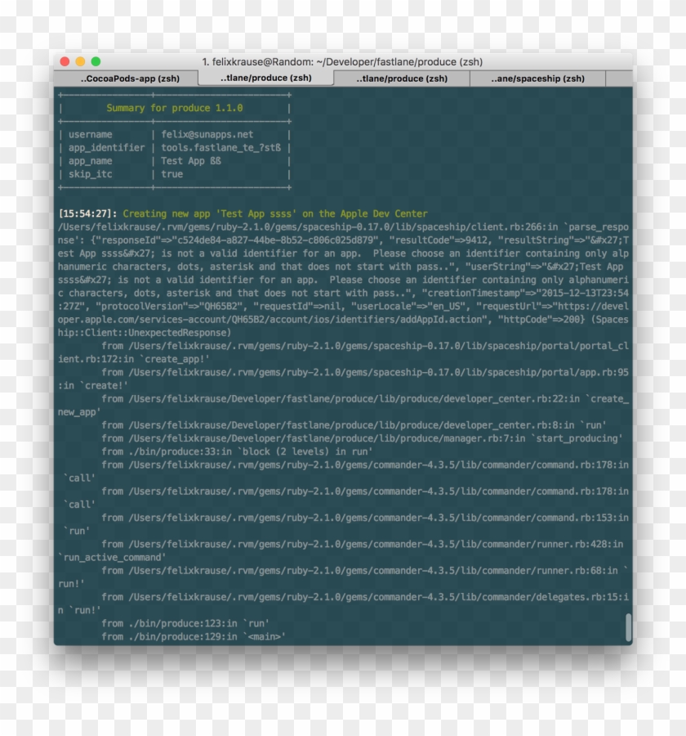Click the app_identifier value tools.fastlane_te
The image size is (686, 736).
click(221, 147)
